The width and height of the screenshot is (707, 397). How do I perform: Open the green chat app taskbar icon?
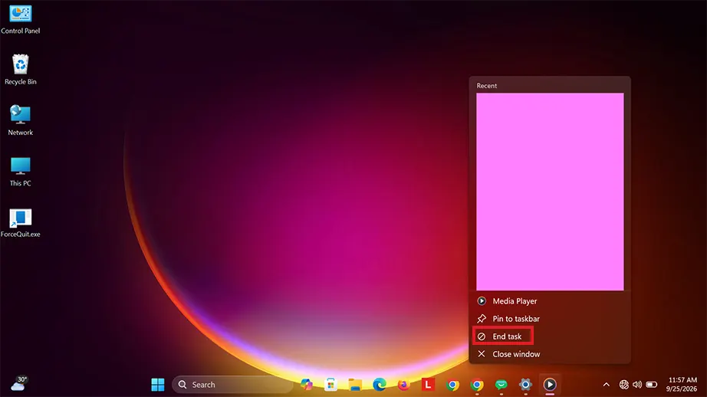(x=501, y=385)
